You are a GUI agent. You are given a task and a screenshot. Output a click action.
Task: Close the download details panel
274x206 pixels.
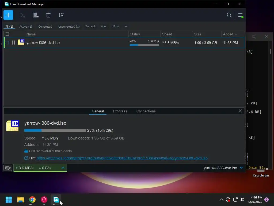click(x=240, y=111)
